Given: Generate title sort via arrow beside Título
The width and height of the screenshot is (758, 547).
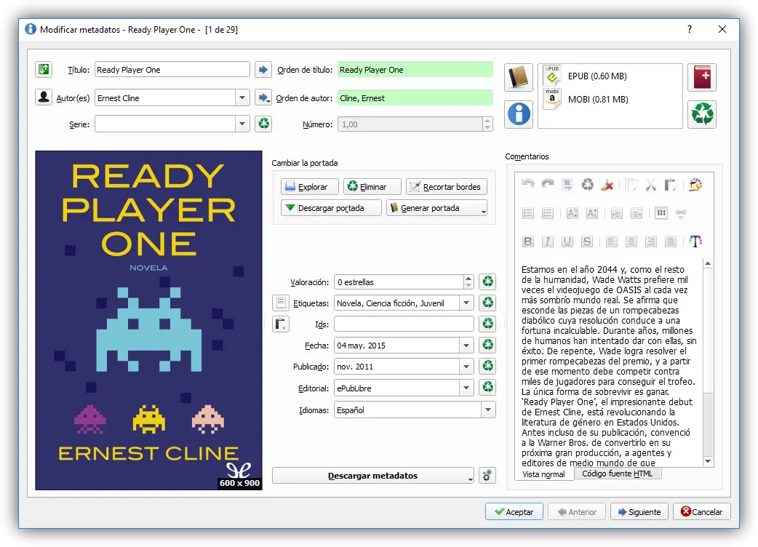Looking at the screenshot, I should pos(263,70).
